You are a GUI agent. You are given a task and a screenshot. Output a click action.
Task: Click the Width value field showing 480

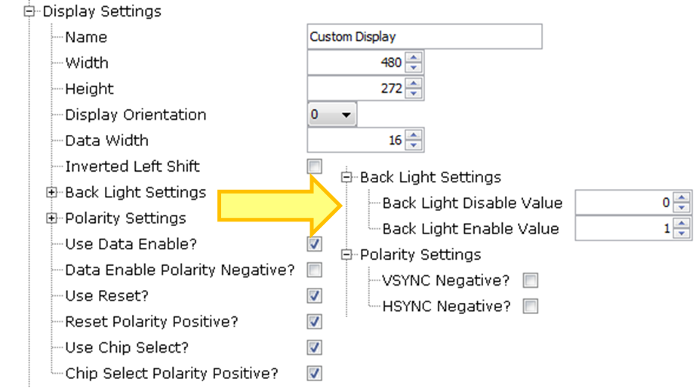[356, 63]
